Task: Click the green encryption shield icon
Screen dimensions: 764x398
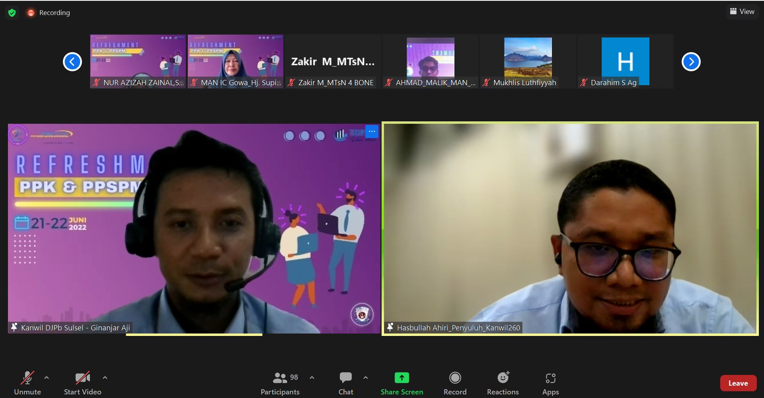Action: click(x=12, y=13)
